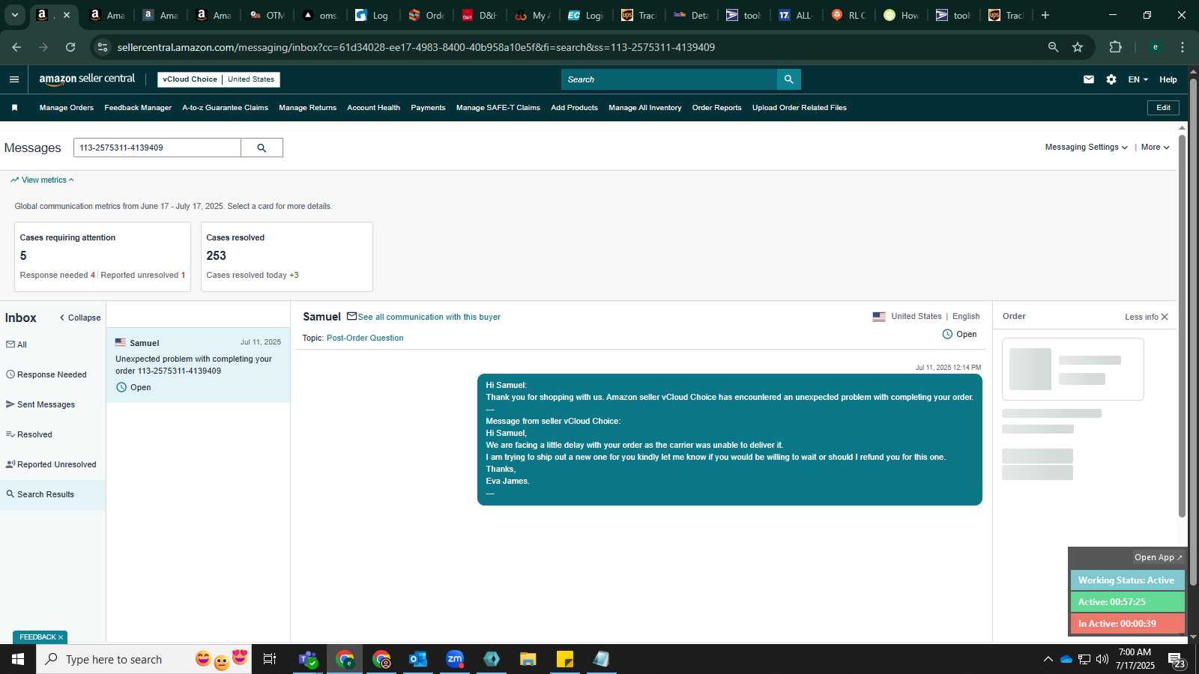This screenshot has width=1199, height=674.
Task: Open the Chrome tab search dropdown
Action: [14, 15]
